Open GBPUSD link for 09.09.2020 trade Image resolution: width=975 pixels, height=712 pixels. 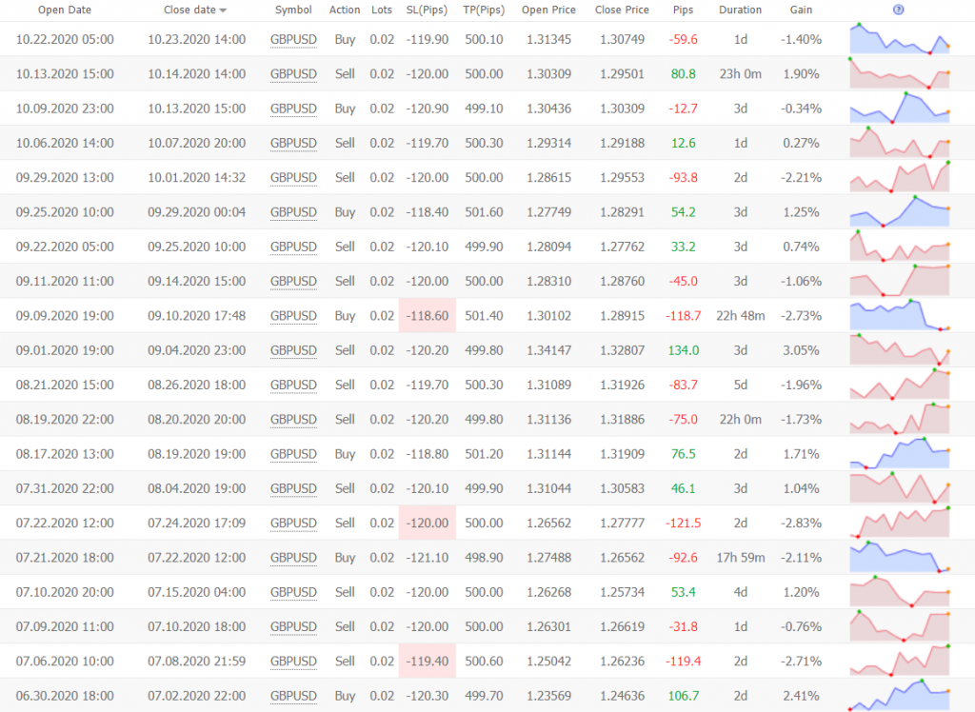pos(293,316)
